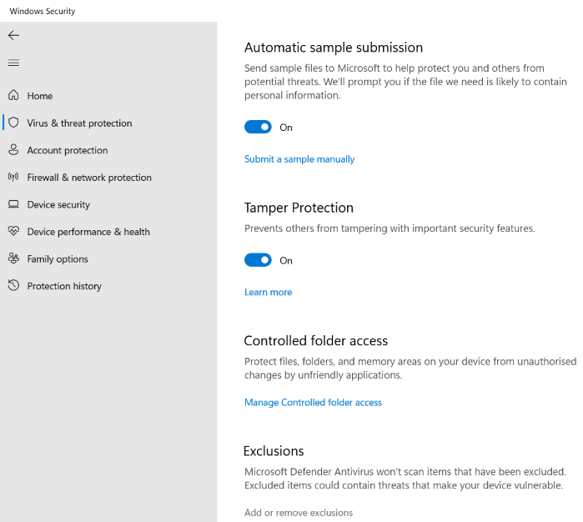Click Add or remove exclusions

click(299, 513)
